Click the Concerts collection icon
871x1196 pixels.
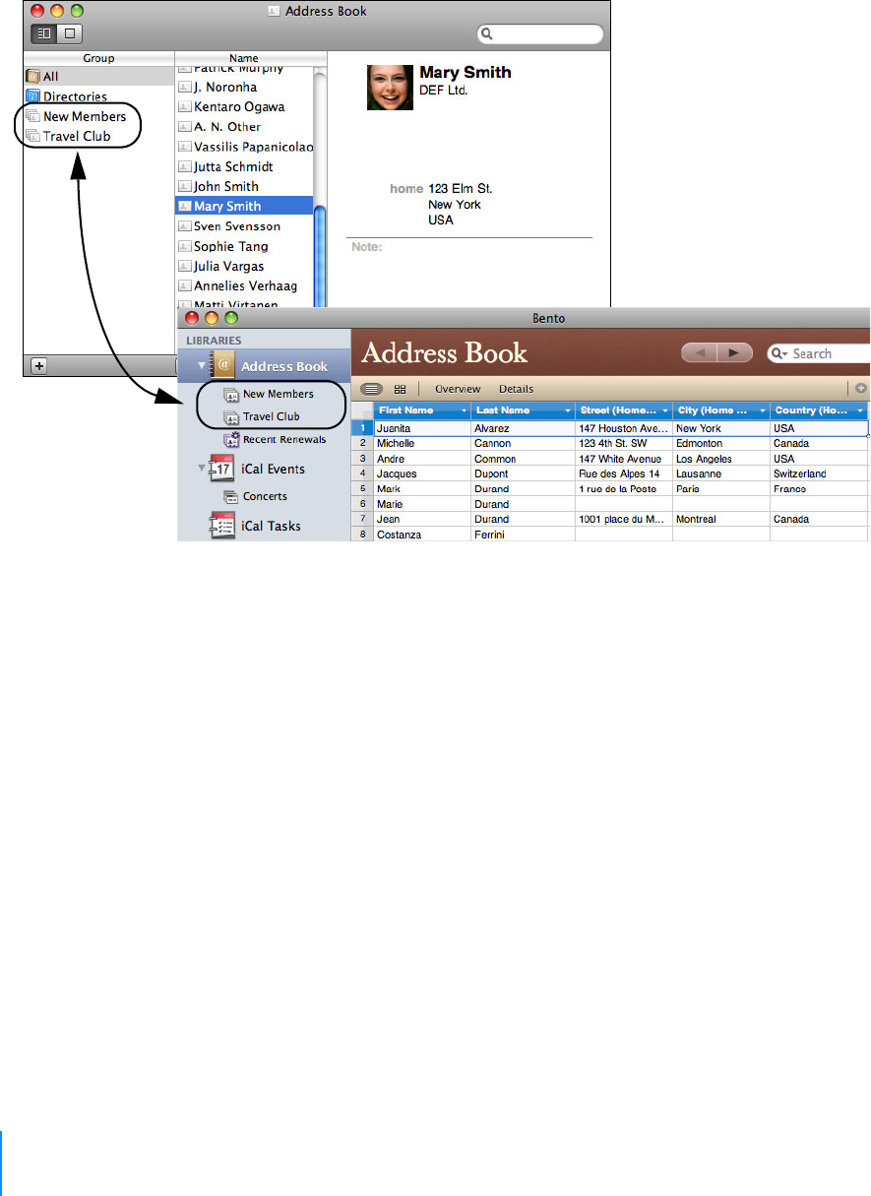(x=231, y=497)
